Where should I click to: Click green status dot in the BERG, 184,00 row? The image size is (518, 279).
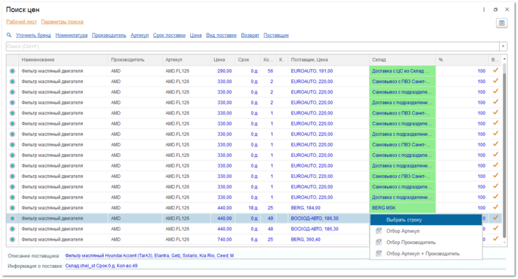coord(13,208)
